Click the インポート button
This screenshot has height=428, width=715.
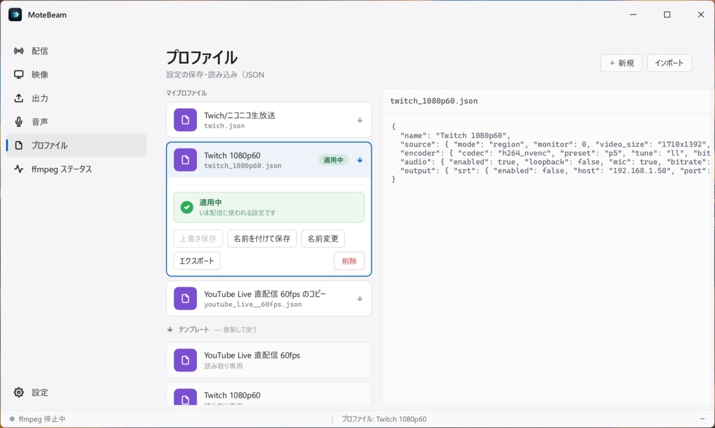[670, 63]
